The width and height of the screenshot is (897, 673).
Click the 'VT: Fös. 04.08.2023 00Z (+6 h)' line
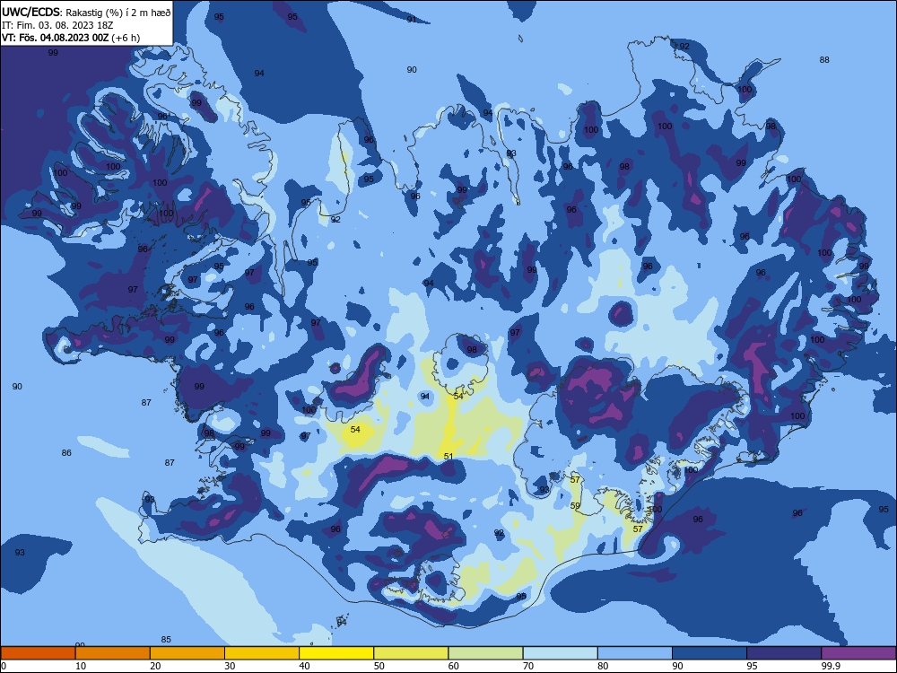tap(71, 38)
